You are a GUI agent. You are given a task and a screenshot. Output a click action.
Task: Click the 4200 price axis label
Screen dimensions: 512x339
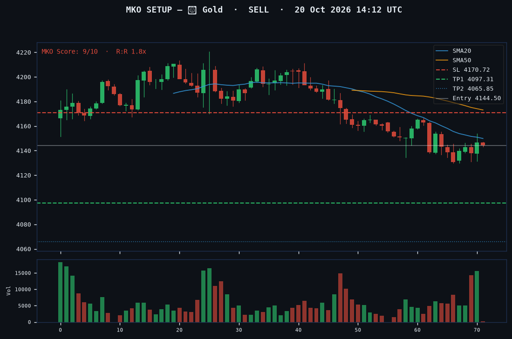tap(23, 77)
